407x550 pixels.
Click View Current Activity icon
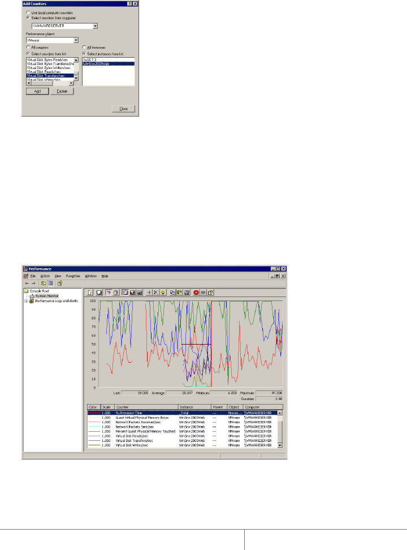[x=109, y=292]
